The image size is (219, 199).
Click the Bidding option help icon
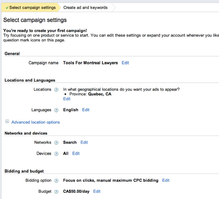56,181
